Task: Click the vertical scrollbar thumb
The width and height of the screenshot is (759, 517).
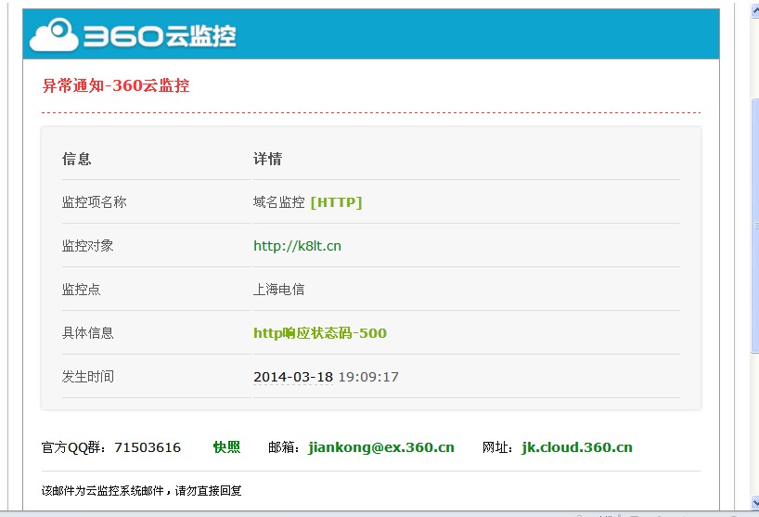Action: [754, 226]
